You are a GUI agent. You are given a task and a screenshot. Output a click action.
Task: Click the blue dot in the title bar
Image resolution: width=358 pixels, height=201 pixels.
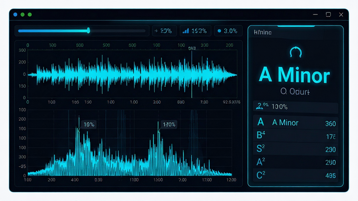(15, 15)
